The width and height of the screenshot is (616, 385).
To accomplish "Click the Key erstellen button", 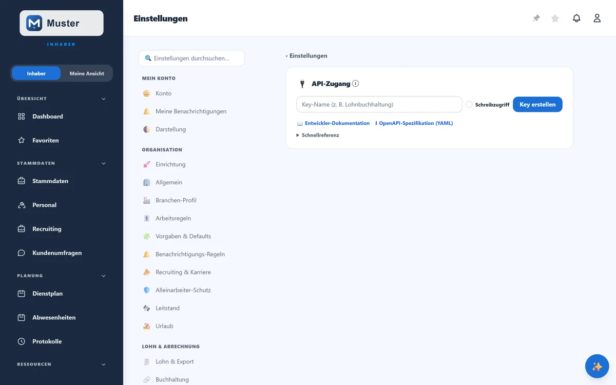I will 537,105.
